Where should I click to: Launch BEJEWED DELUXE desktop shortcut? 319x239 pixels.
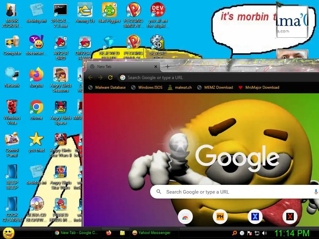tap(109, 47)
